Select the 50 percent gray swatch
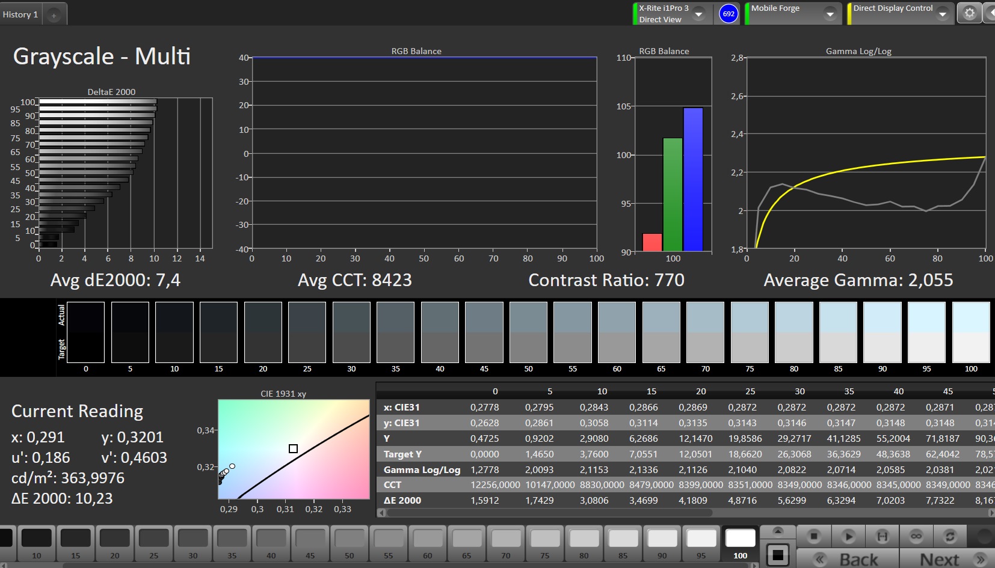 (x=350, y=543)
